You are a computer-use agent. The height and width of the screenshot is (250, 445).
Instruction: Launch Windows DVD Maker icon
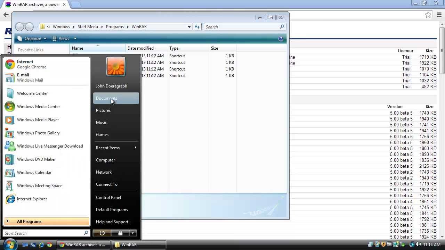(x=10, y=159)
